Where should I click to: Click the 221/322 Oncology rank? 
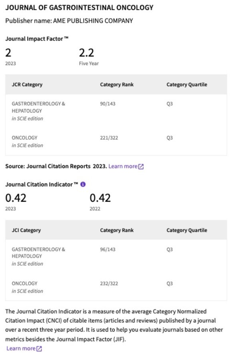coord(109,138)
